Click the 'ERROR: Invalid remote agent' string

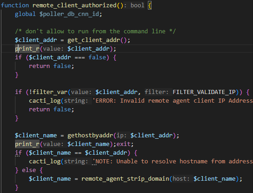(172, 101)
